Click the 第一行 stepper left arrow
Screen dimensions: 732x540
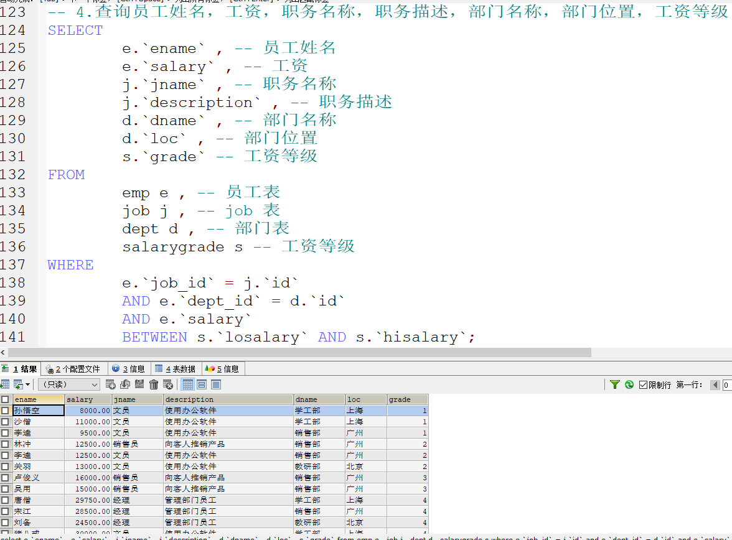pyautogui.click(x=715, y=384)
